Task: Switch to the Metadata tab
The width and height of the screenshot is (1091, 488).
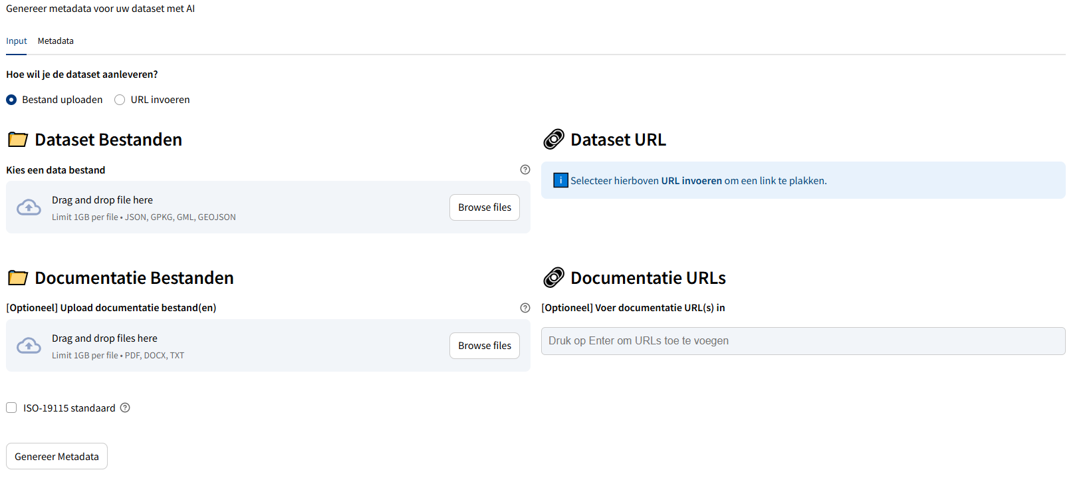Action: [56, 41]
